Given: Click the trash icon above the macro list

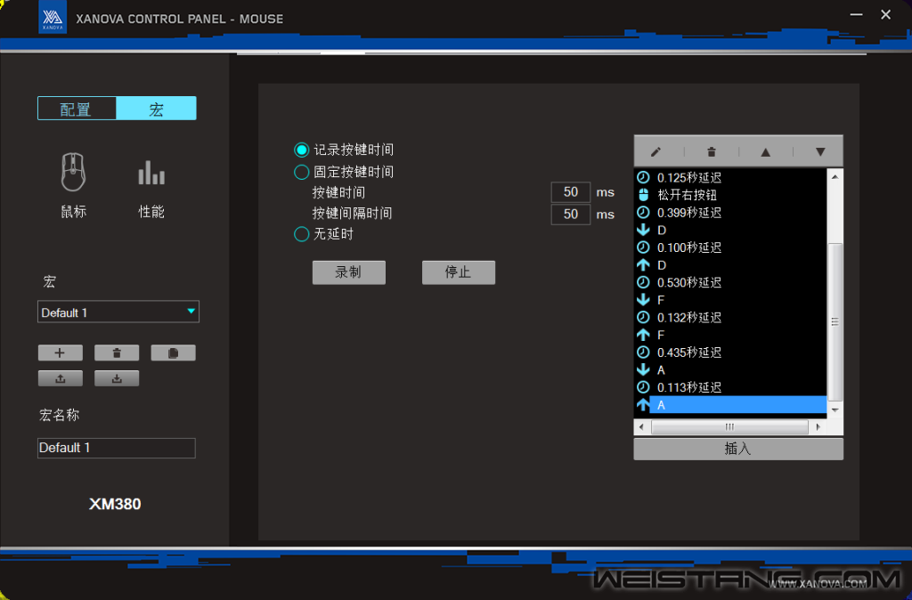Looking at the screenshot, I should (711, 151).
